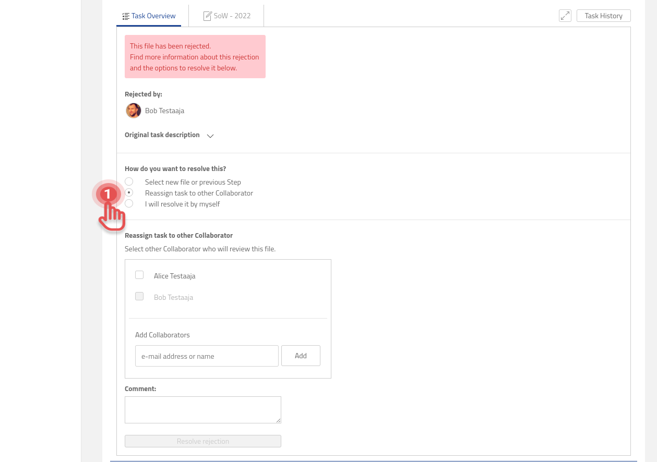Click Bob Testaaja's profile avatar
657x462 pixels.
click(x=133, y=111)
